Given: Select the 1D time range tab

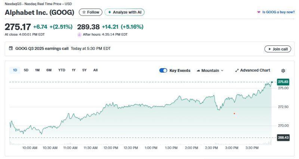Looking at the screenshot, I should [15, 70].
